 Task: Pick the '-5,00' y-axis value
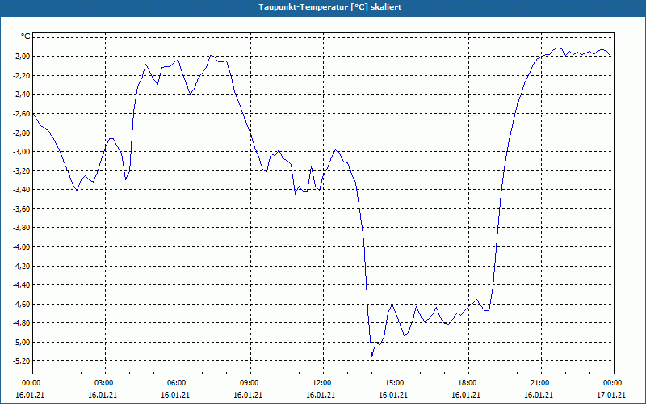pos(22,343)
